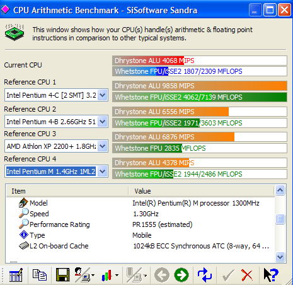The image size is (293, 285).
Task: Click the Value column header
Action: pos(201,191)
